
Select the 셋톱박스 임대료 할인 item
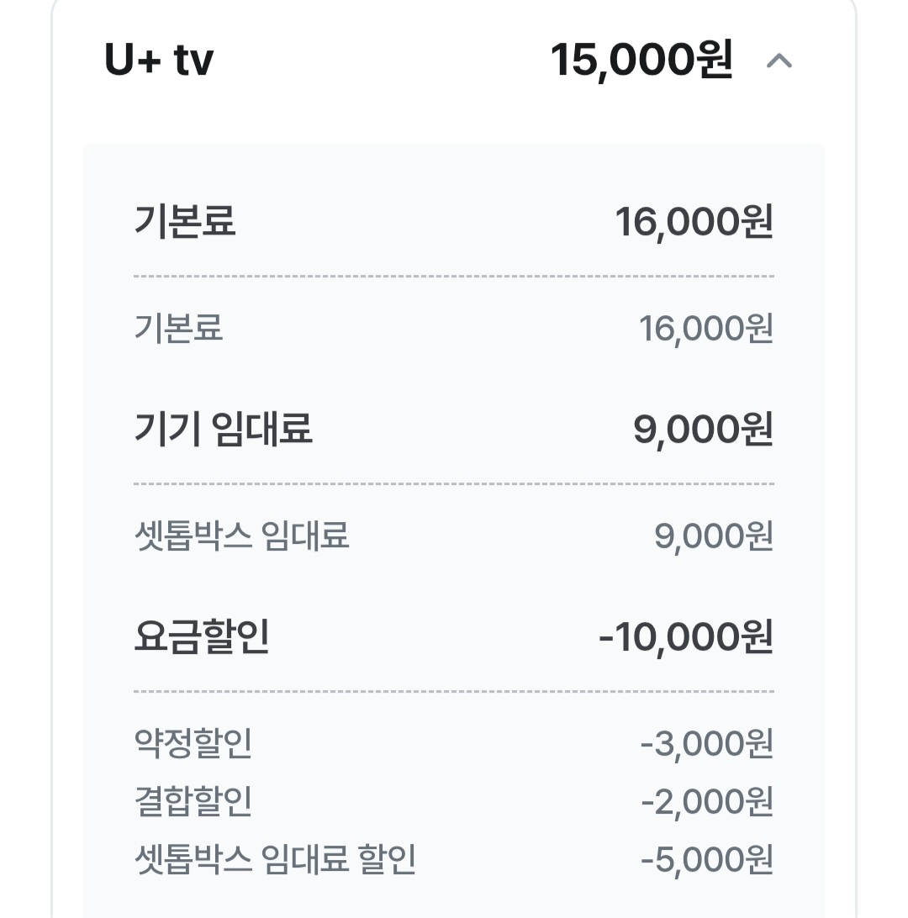275,860
